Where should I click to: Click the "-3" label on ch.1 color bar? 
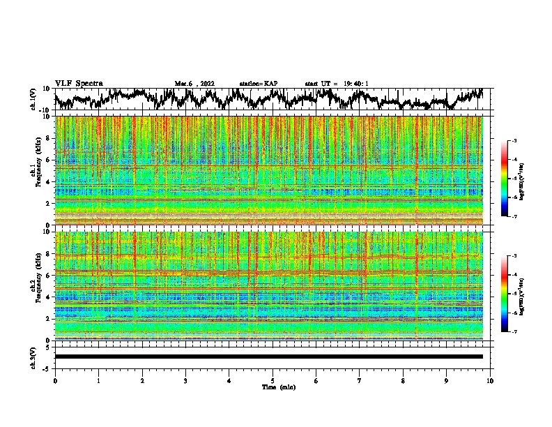click(514, 140)
